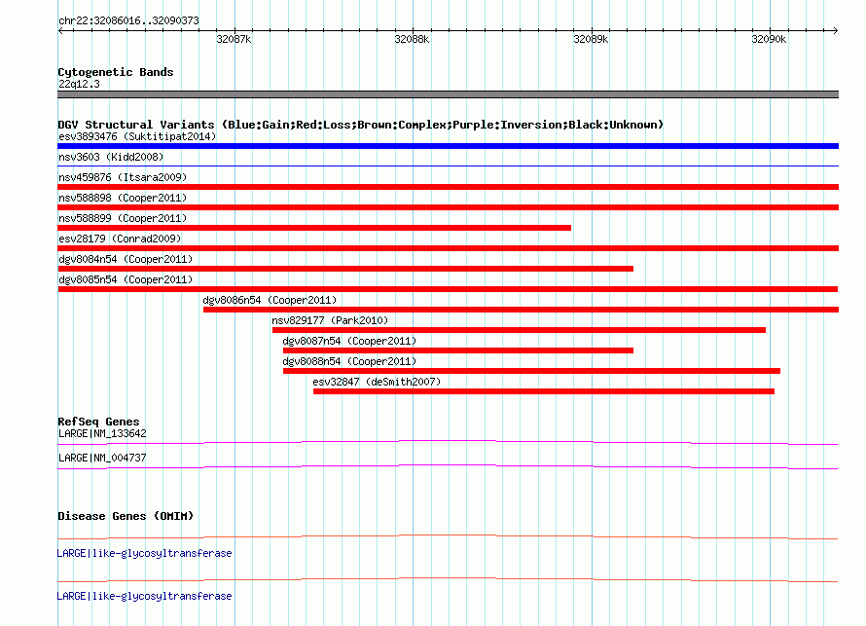This screenshot has width=866, height=626.
Task: Click the esv32847 (deSmith2007) red bar
Action: [544, 391]
